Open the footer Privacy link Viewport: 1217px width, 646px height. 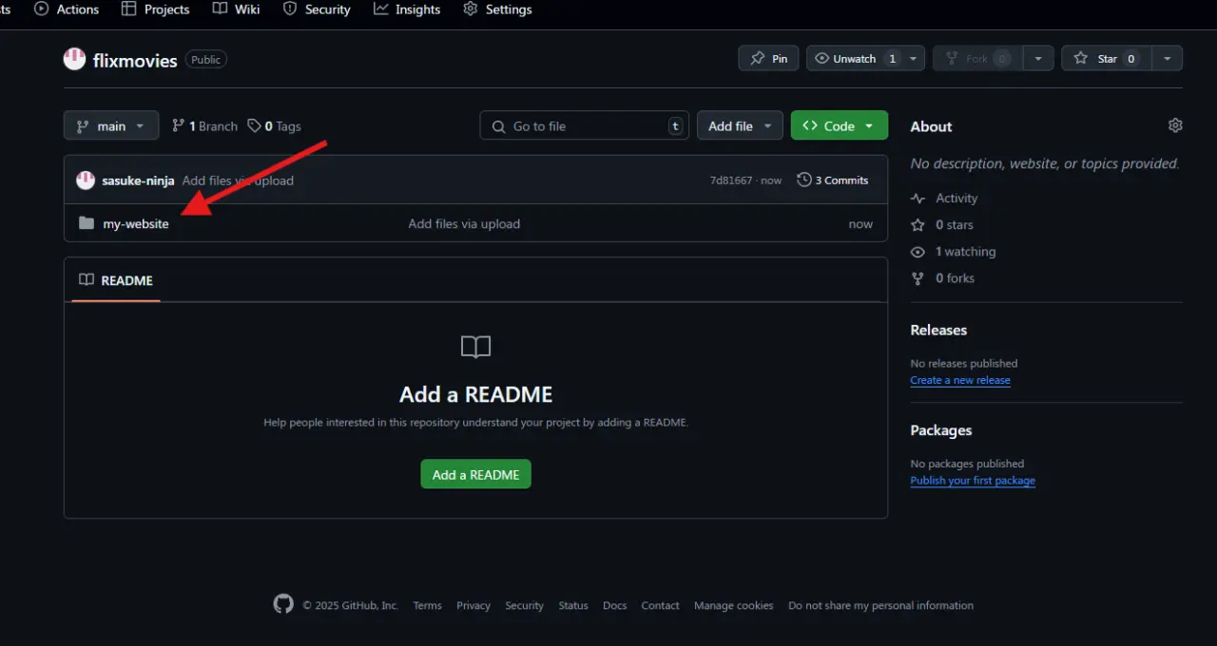[473, 605]
